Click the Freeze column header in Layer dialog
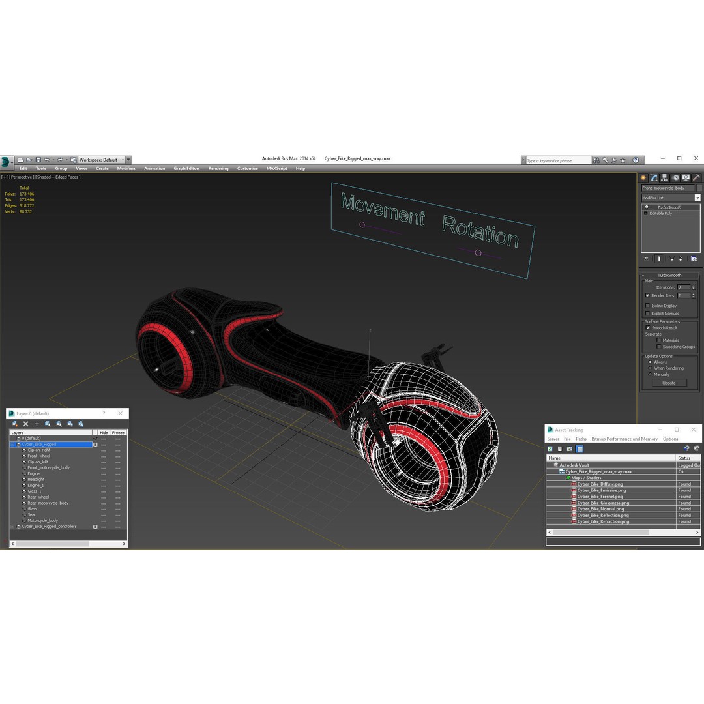704x704 pixels. coord(118,433)
